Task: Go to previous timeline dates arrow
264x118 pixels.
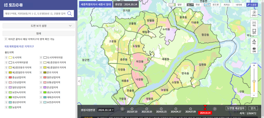Action: (x=122, y=109)
